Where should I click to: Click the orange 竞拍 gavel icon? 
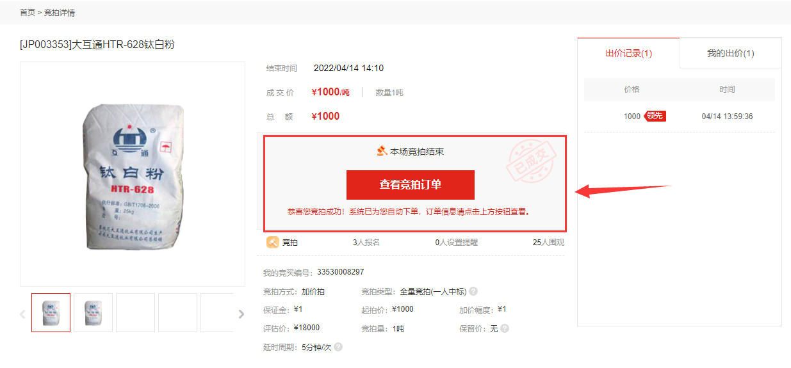(272, 242)
